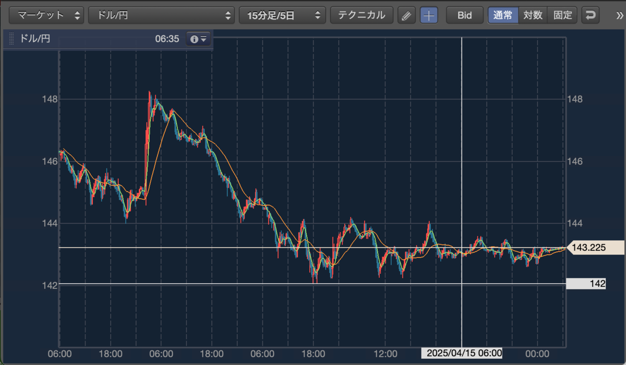
Task: Click the undo return arrow icon
Action: (x=591, y=15)
